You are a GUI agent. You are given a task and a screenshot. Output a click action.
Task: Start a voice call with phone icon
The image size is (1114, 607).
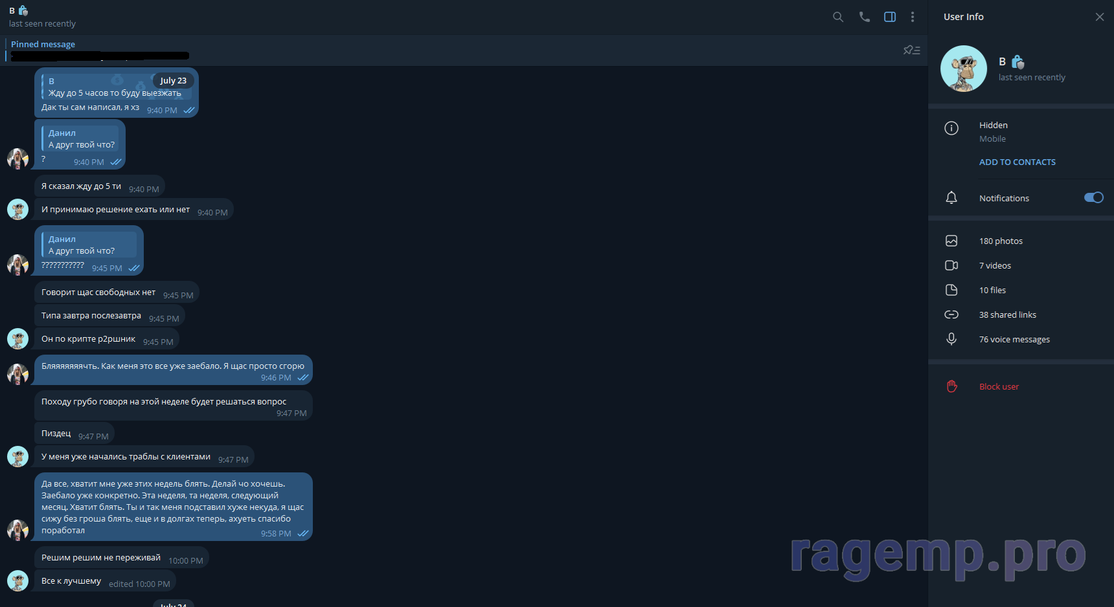[864, 17]
